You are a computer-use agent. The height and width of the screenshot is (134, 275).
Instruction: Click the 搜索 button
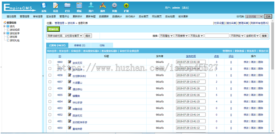tap(264, 36)
